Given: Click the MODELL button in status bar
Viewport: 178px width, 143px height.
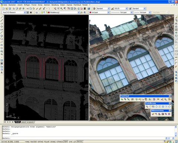Looking at the screenshot, I should click(x=80, y=142).
